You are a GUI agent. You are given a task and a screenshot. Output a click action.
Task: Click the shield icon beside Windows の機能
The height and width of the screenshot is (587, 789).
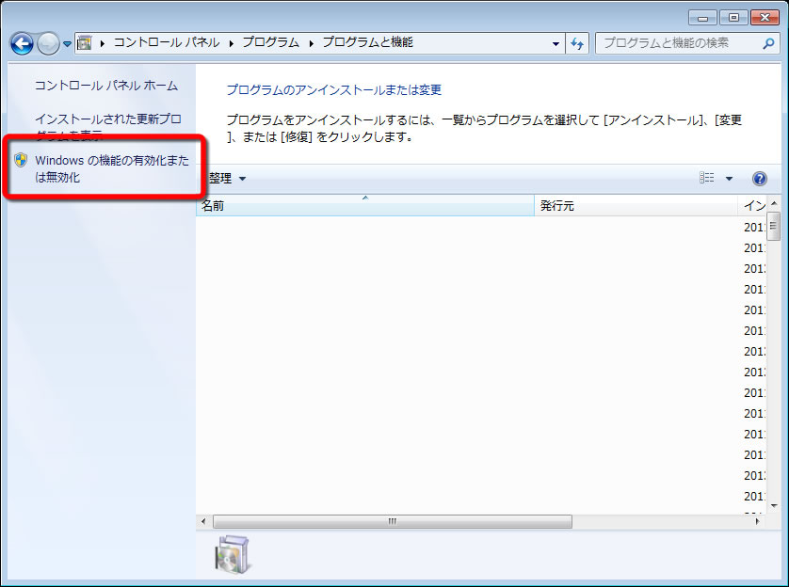pyautogui.click(x=21, y=160)
